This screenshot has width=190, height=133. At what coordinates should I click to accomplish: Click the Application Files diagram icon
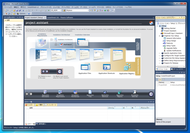85,66
